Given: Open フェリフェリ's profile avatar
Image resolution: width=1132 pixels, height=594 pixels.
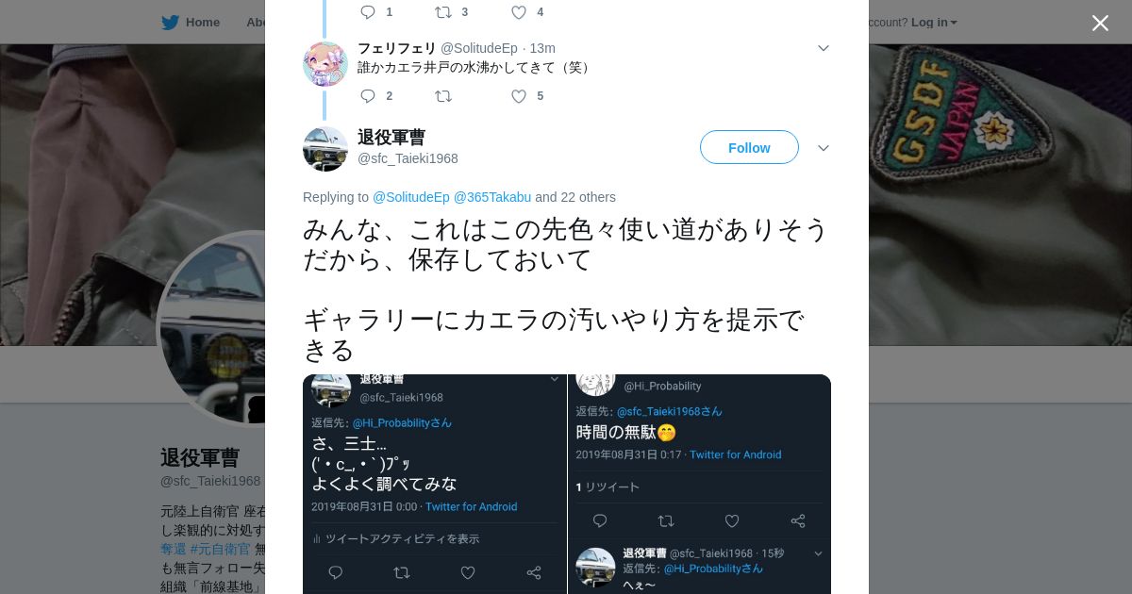Looking at the screenshot, I should coord(325,64).
